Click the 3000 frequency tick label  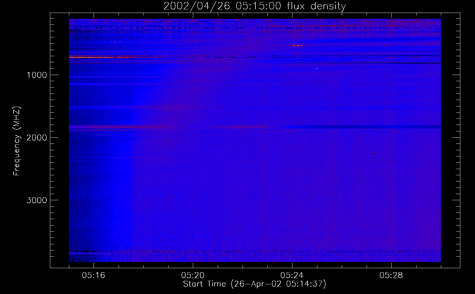pyautogui.click(x=37, y=200)
